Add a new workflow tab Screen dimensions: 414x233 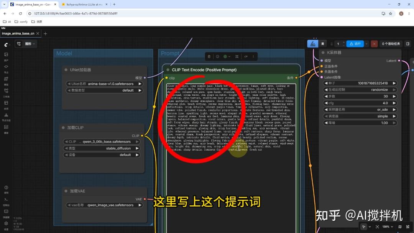45,33
